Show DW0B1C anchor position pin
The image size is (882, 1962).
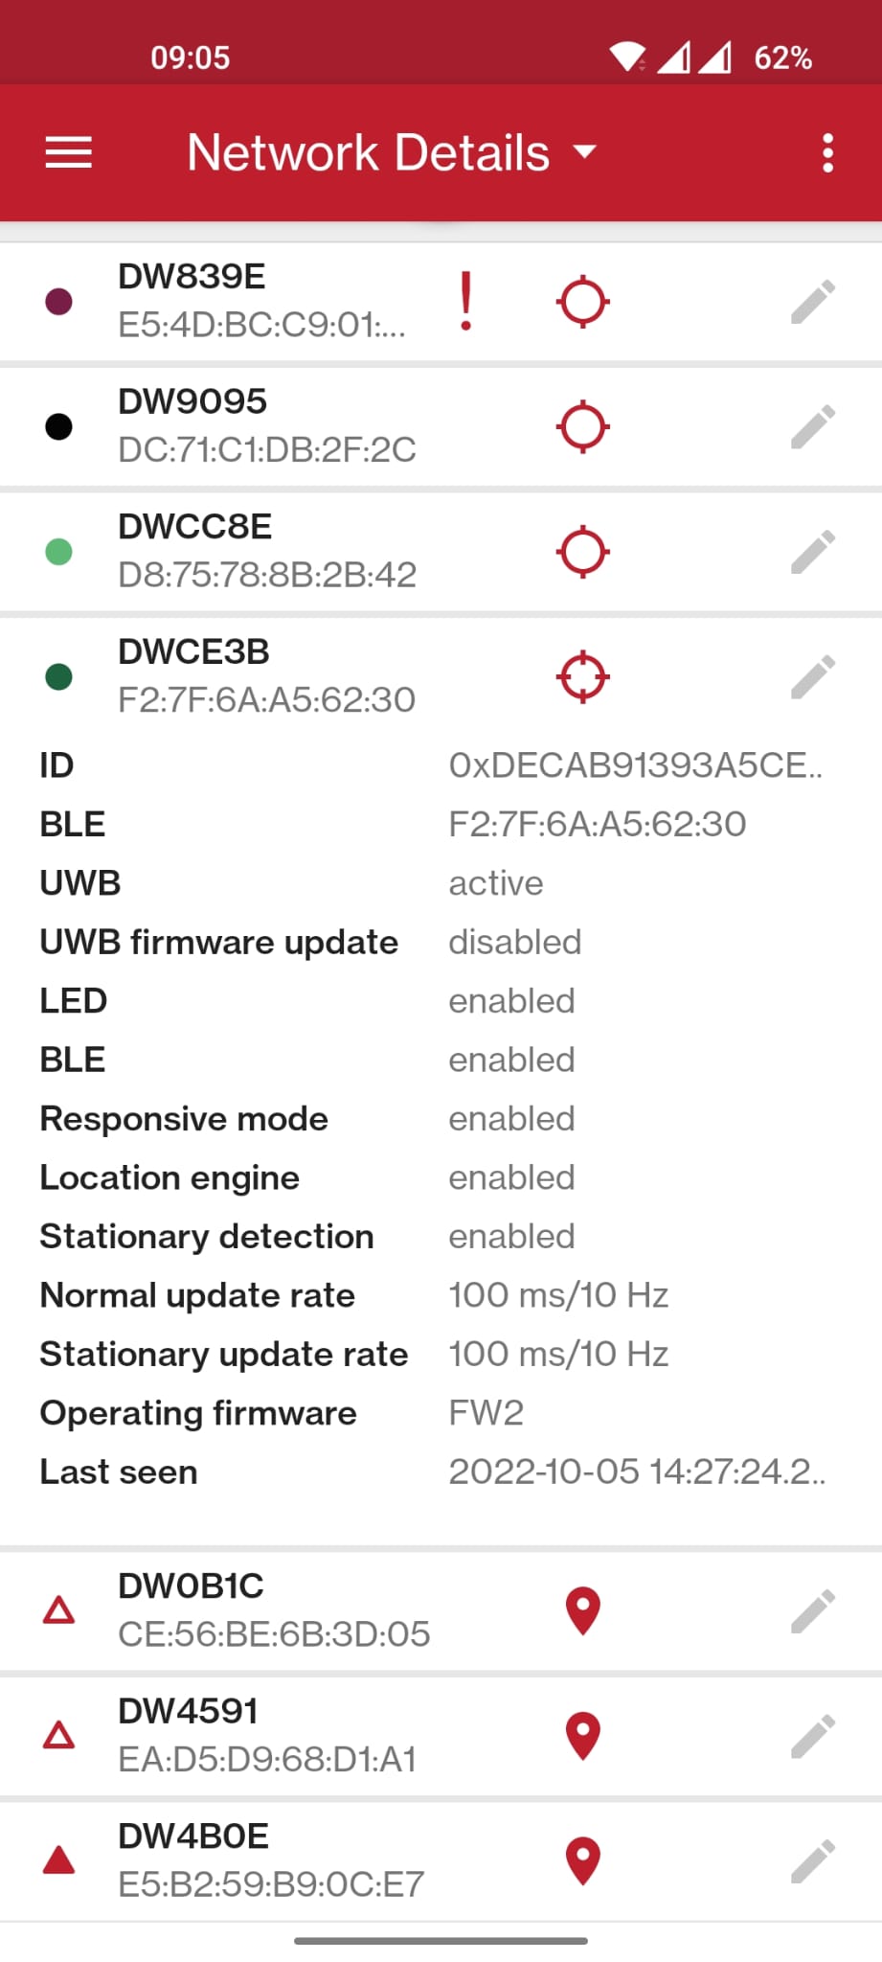(x=582, y=1610)
